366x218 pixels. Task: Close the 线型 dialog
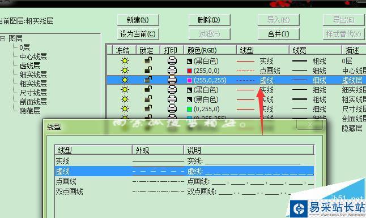310,125
